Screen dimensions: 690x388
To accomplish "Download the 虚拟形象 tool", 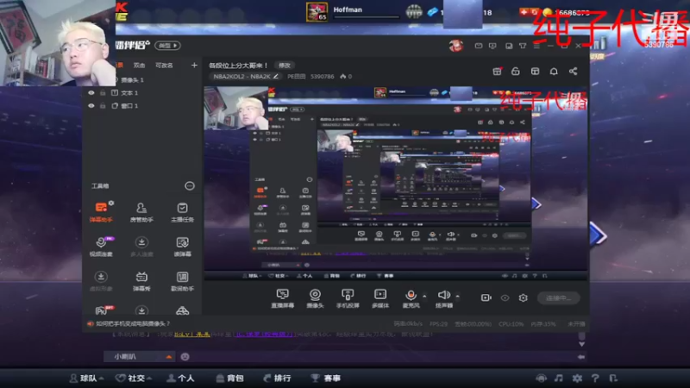I will [x=101, y=281].
